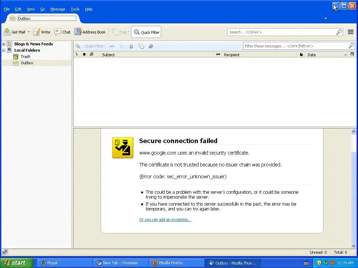Viewport: 358px width, 268px height.
Task: Click the thread column header icon
Action: coord(77,54)
